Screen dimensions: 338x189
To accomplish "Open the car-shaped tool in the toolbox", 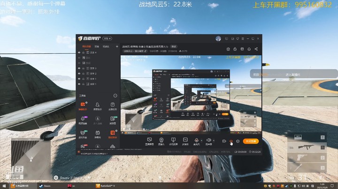I will (113, 146).
